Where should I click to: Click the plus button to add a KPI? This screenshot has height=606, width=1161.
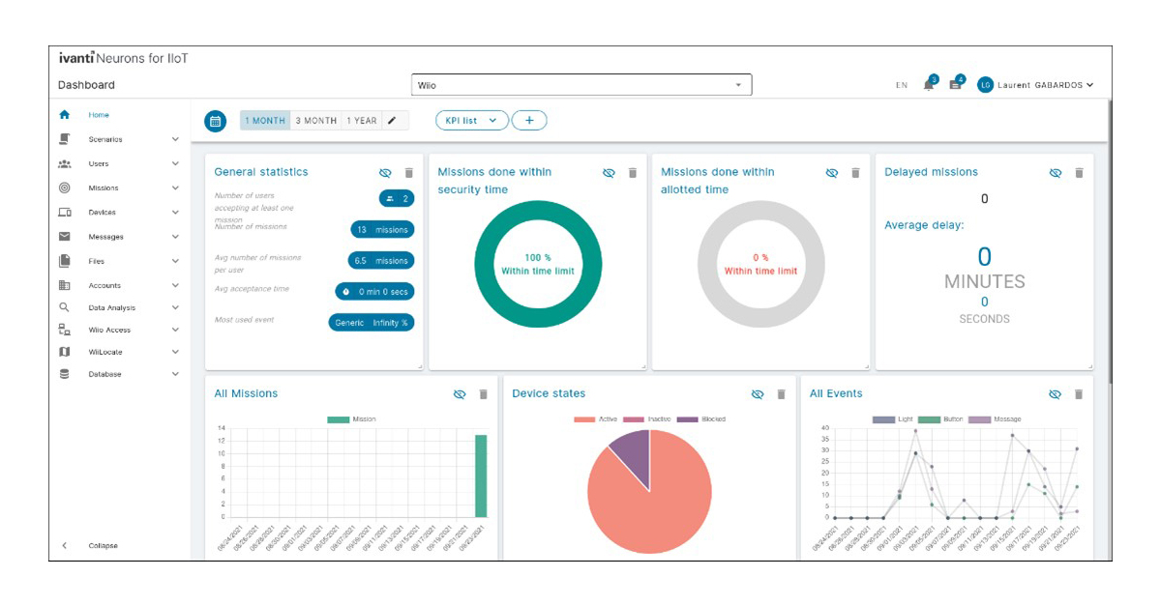pos(530,120)
